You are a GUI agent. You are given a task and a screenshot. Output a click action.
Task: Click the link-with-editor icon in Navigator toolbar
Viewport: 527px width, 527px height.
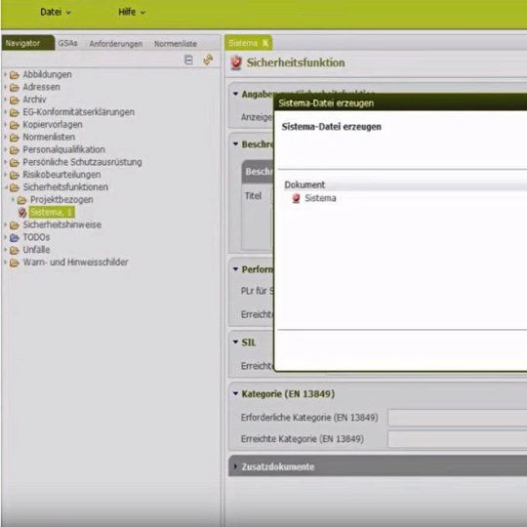pyautogui.click(x=208, y=60)
